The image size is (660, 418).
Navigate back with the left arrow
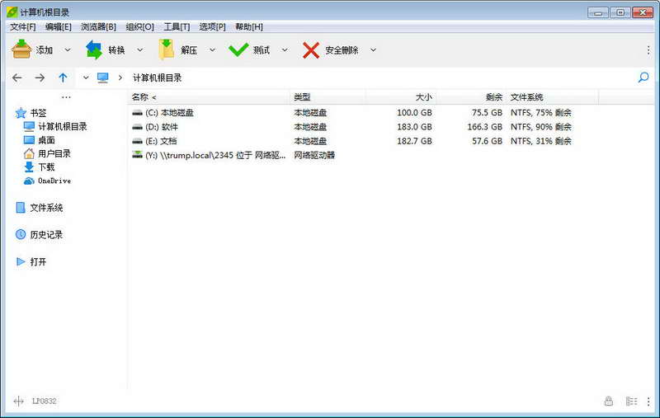tap(17, 77)
